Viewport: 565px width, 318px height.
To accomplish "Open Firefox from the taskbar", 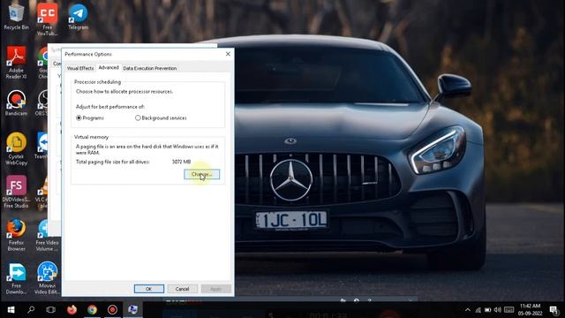I will [72, 310].
